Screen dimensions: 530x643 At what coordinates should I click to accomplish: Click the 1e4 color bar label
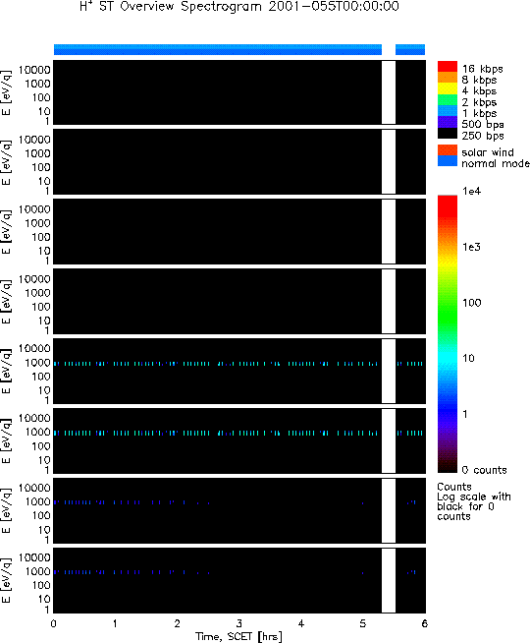pyautogui.click(x=471, y=191)
